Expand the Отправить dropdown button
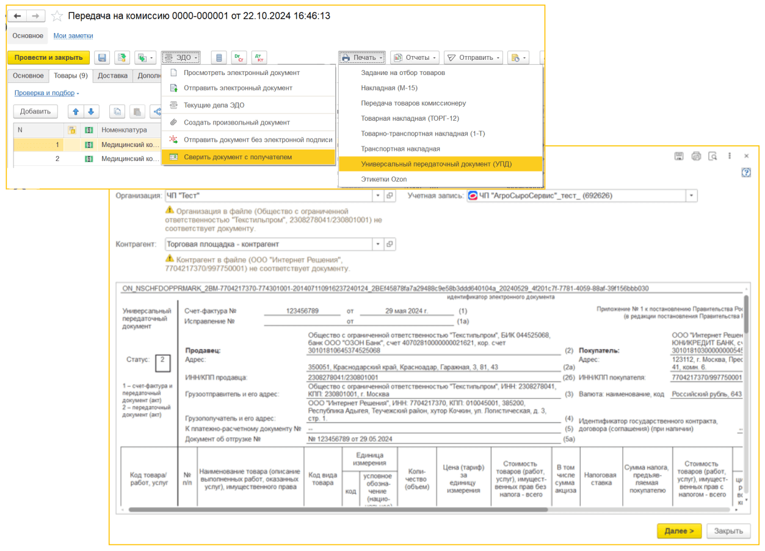This screenshot has width=765, height=551. 473,58
